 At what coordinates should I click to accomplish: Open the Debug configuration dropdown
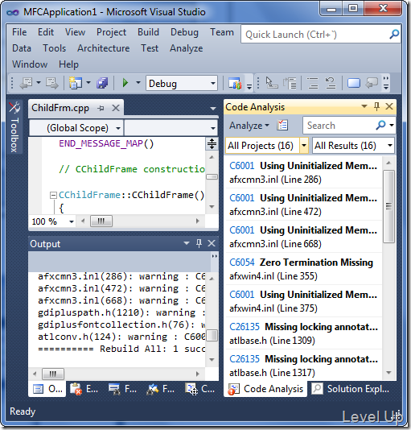[x=213, y=83]
